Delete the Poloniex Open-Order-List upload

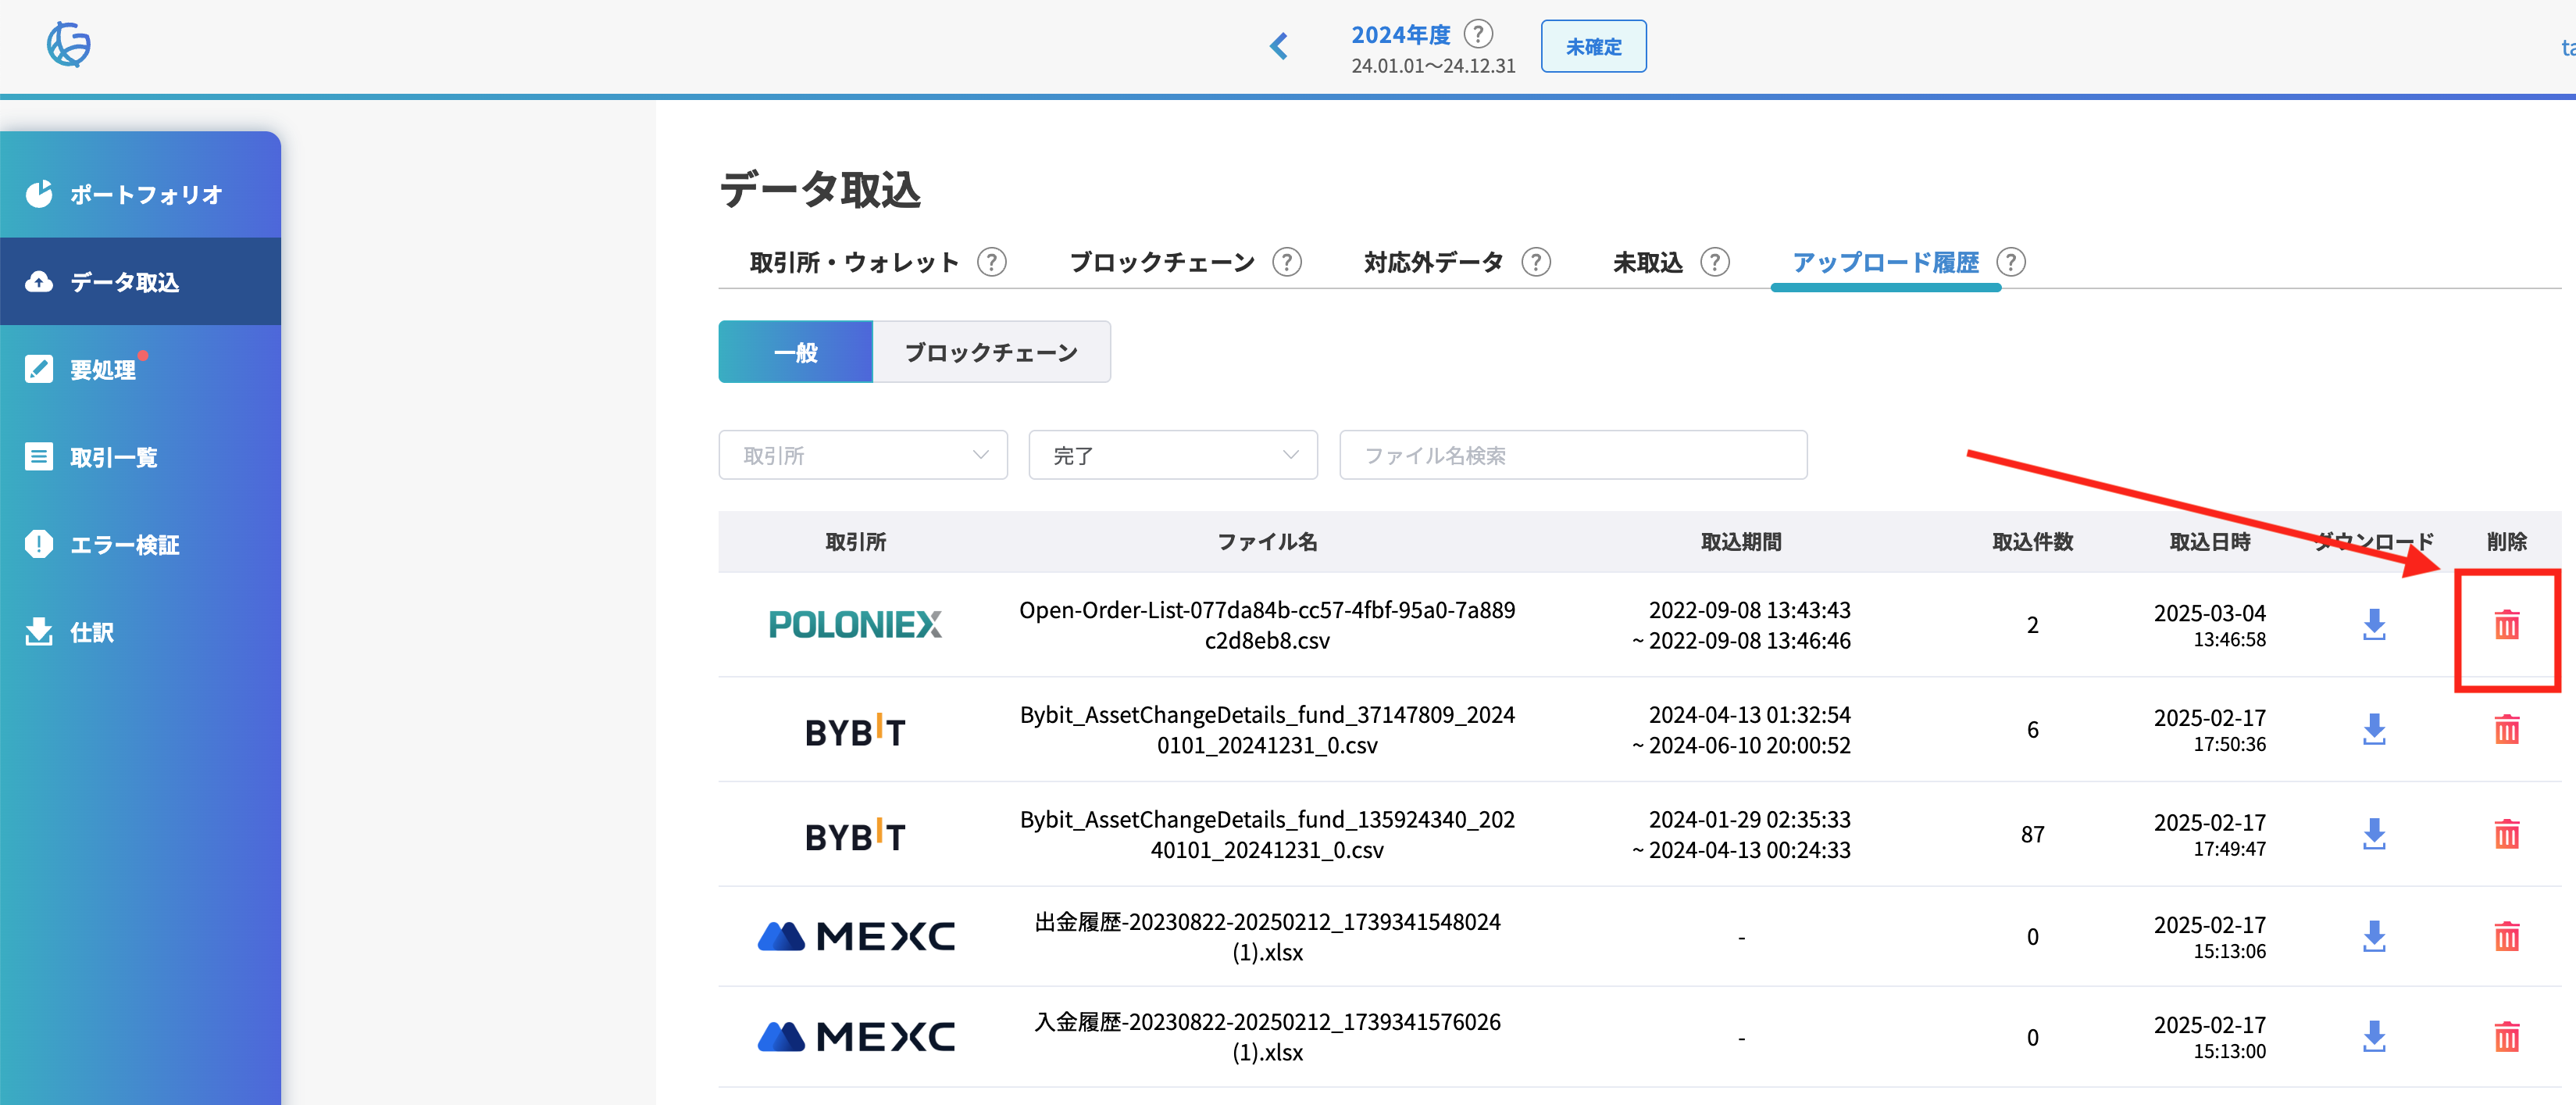[x=2506, y=624]
